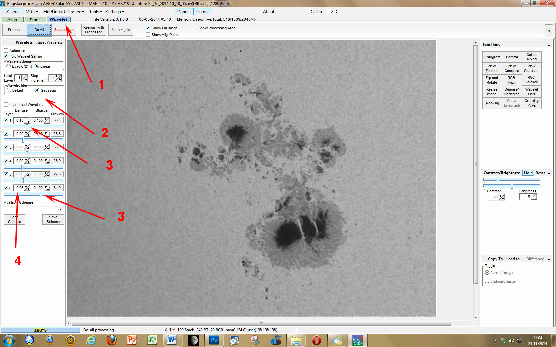Image resolution: width=556 pixels, height=347 pixels.
Task: Click the Denoise/Deringing function
Action: pyautogui.click(x=512, y=92)
